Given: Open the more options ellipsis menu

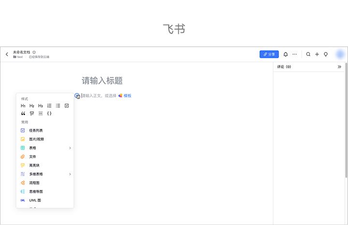Looking at the screenshot, I should tap(294, 54).
